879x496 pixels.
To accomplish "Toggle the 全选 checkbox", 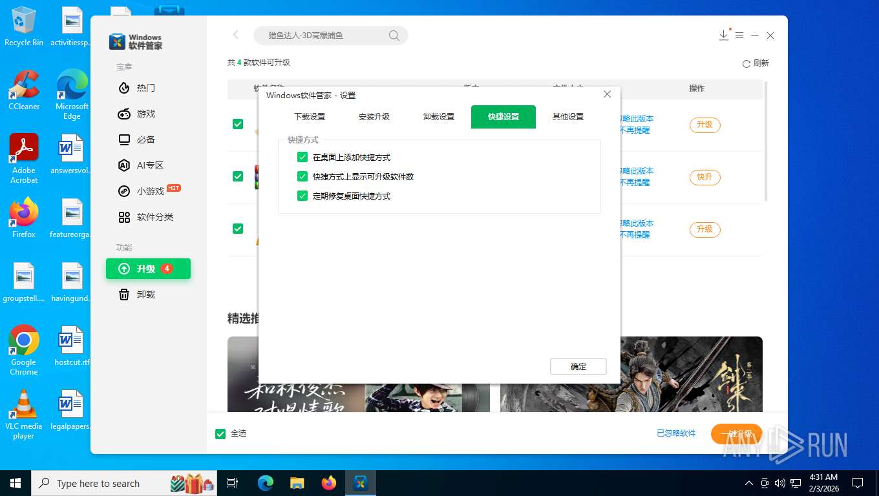I will (x=220, y=434).
